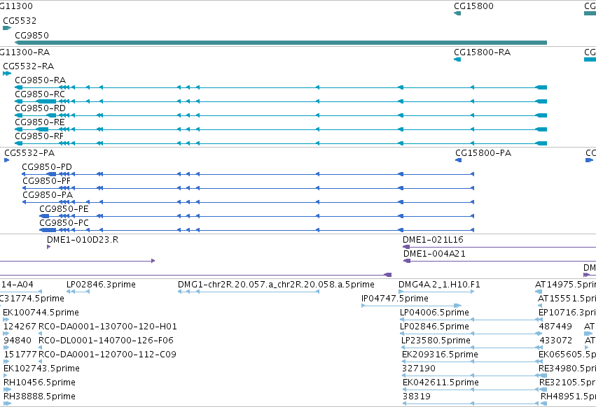
Task: Select the CG5532 gene label
Action: click(20, 21)
